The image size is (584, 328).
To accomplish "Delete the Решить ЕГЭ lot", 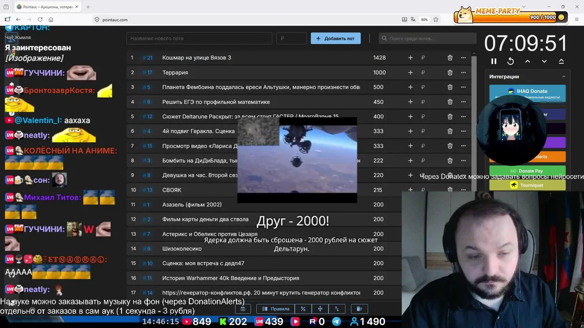I will click(x=450, y=102).
